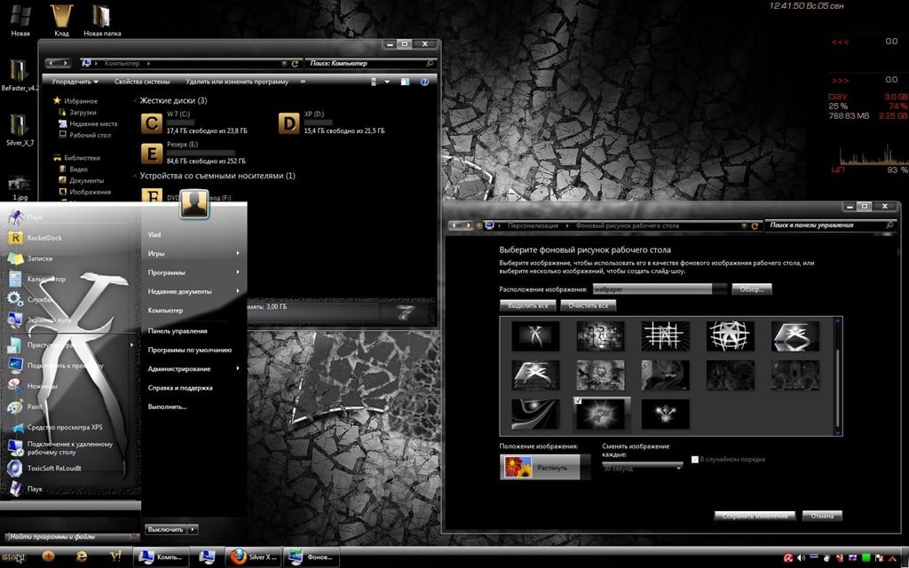Refresh the Компьютер window address bar
Image resolution: width=909 pixels, height=568 pixels.
click(295, 64)
